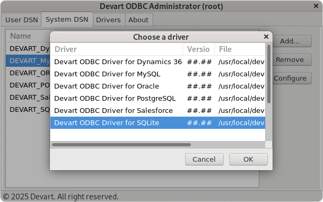Select the DEVART_OR data source row

pyautogui.click(x=28, y=73)
